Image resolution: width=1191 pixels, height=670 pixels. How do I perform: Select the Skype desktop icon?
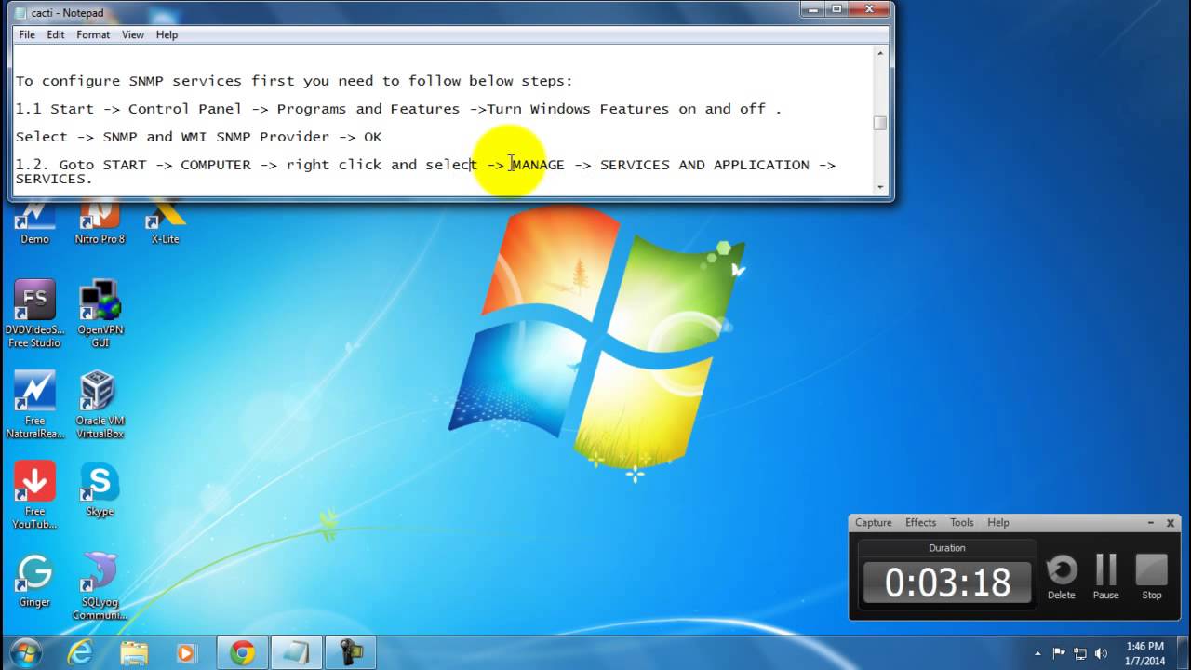point(100,489)
